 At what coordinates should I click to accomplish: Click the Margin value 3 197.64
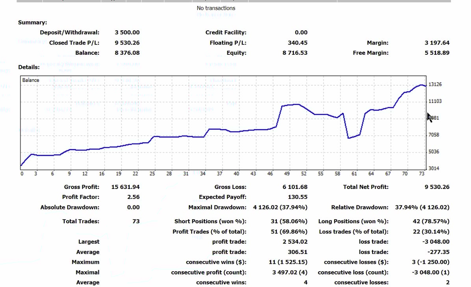coord(437,43)
